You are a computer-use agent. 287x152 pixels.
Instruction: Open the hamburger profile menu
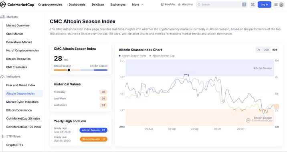pos(279,4)
